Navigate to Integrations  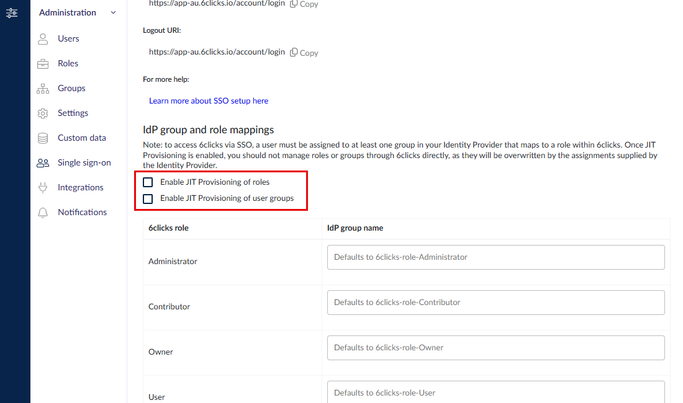tap(81, 187)
